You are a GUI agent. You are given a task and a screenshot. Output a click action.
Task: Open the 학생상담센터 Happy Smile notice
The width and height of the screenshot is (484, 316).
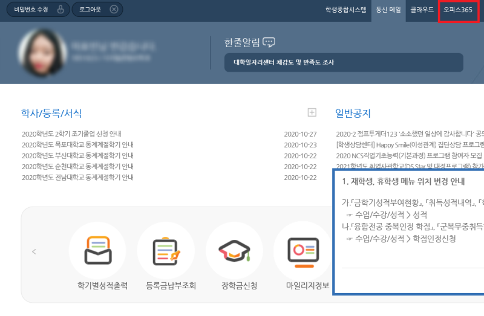tap(410, 144)
